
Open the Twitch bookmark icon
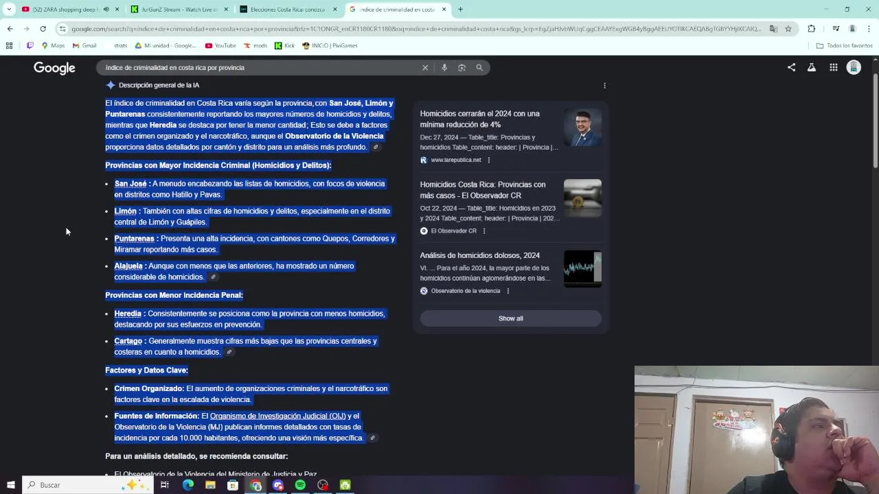(x=30, y=45)
